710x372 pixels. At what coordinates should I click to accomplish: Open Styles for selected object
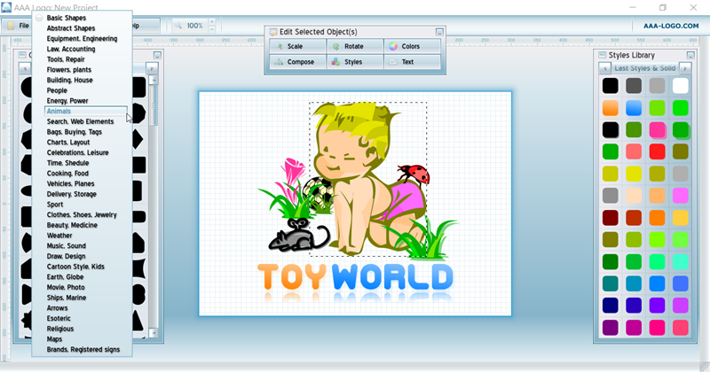click(x=355, y=62)
